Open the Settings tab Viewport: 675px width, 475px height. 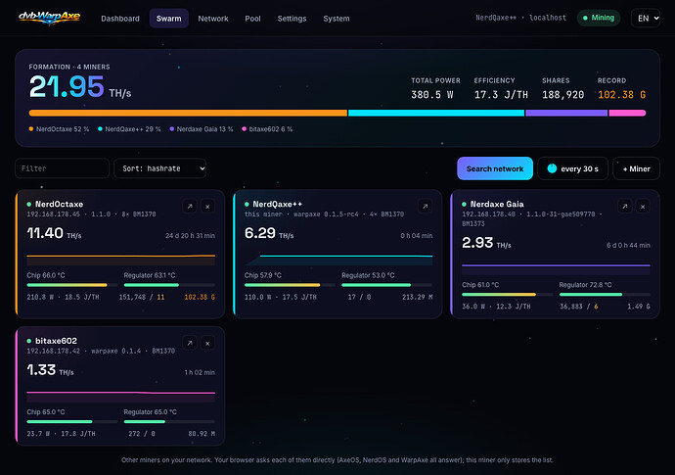(292, 19)
